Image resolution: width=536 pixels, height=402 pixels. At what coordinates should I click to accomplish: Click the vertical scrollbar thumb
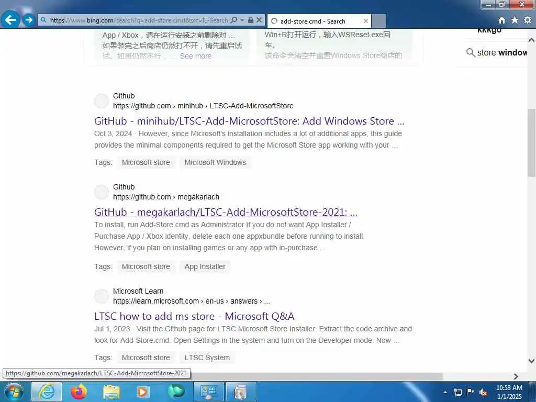coord(531,143)
